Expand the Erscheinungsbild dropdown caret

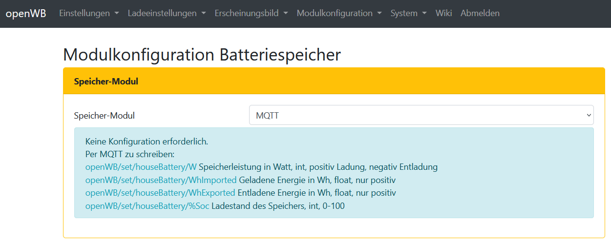click(x=285, y=14)
